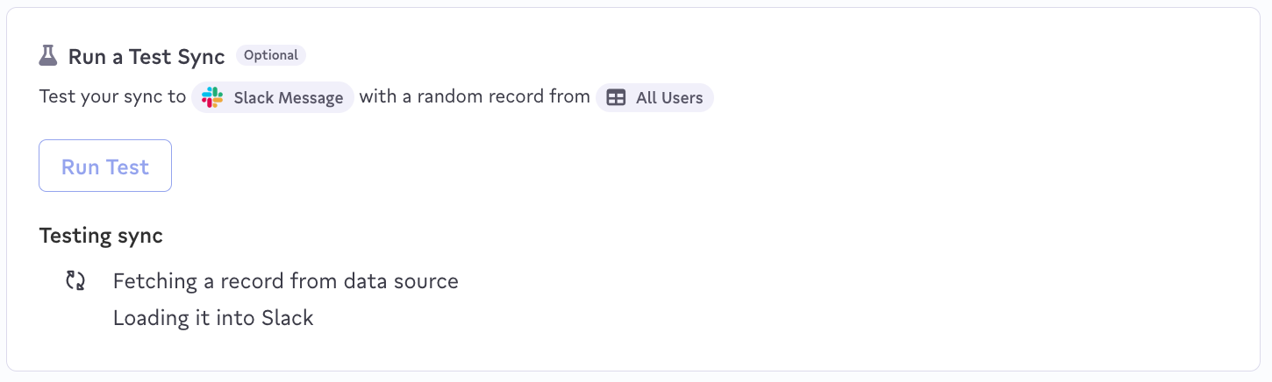Click the word 'Slack' in the loading step
This screenshot has height=382, width=1272.
[x=288, y=318]
